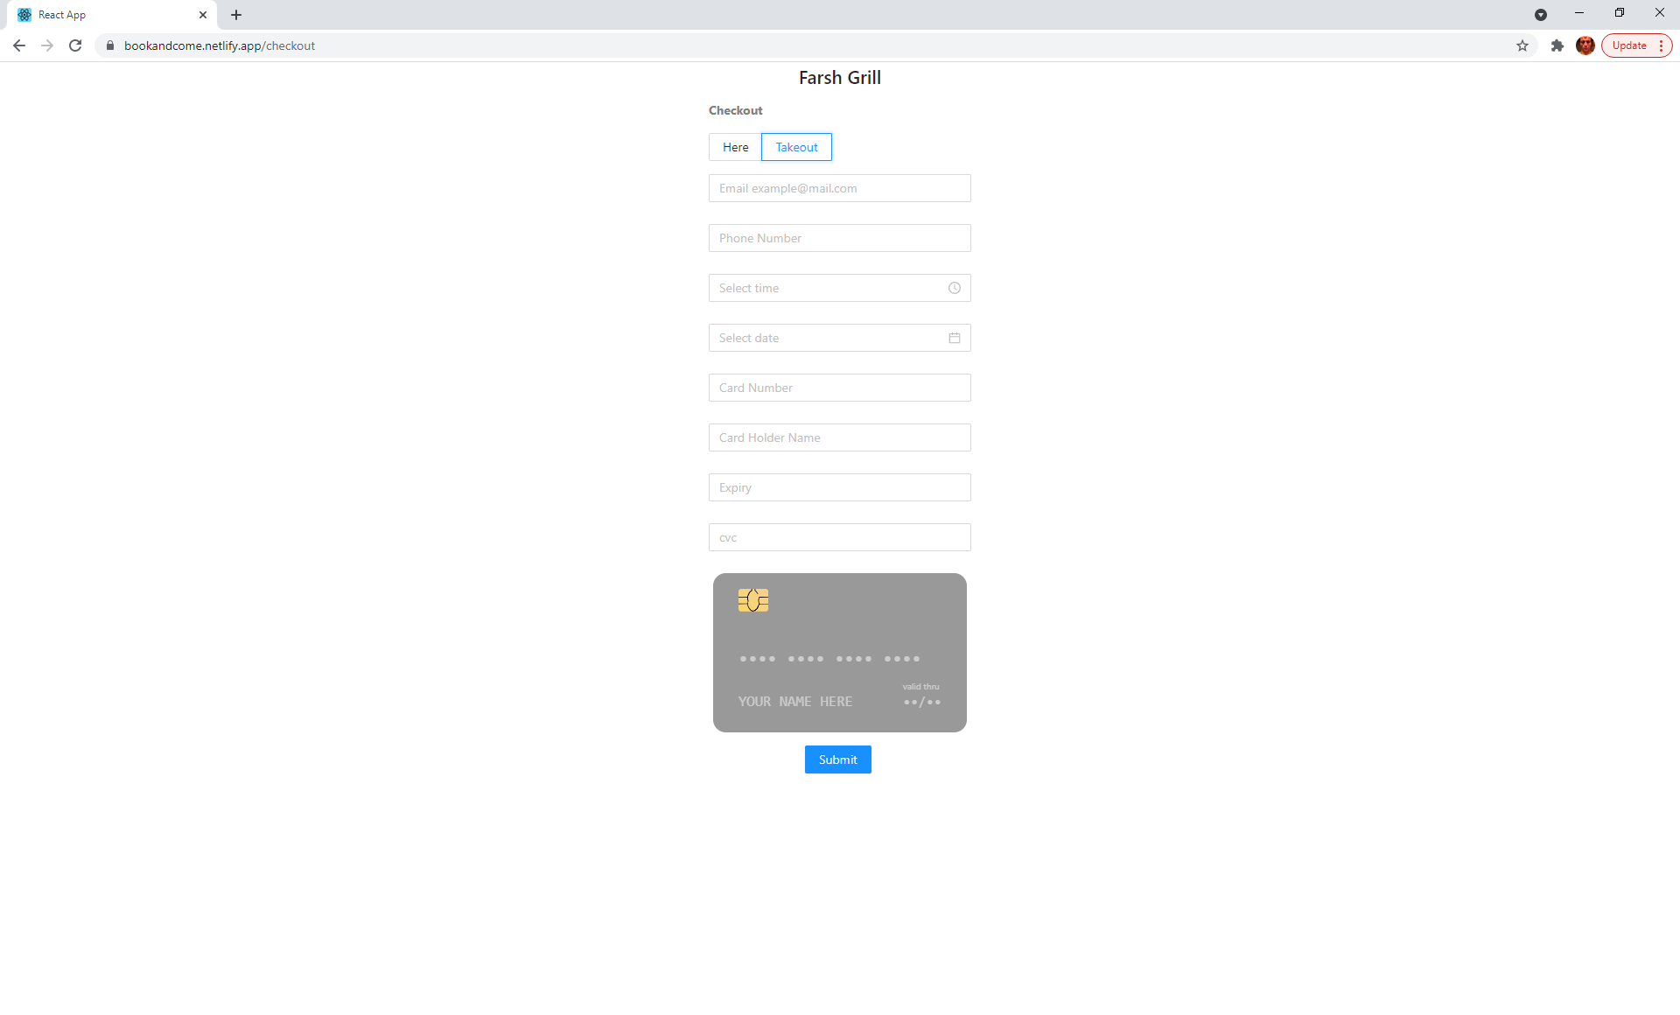
Task: Go back to the previous page
Action: click(x=19, y=45)
